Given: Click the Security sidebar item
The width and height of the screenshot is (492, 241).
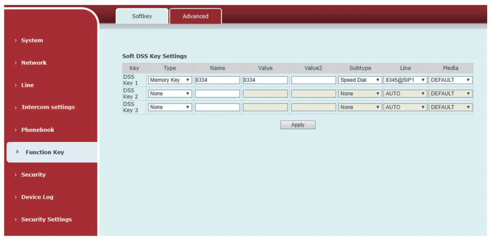Looking at the screenshot, I should [x=33, y=175].
